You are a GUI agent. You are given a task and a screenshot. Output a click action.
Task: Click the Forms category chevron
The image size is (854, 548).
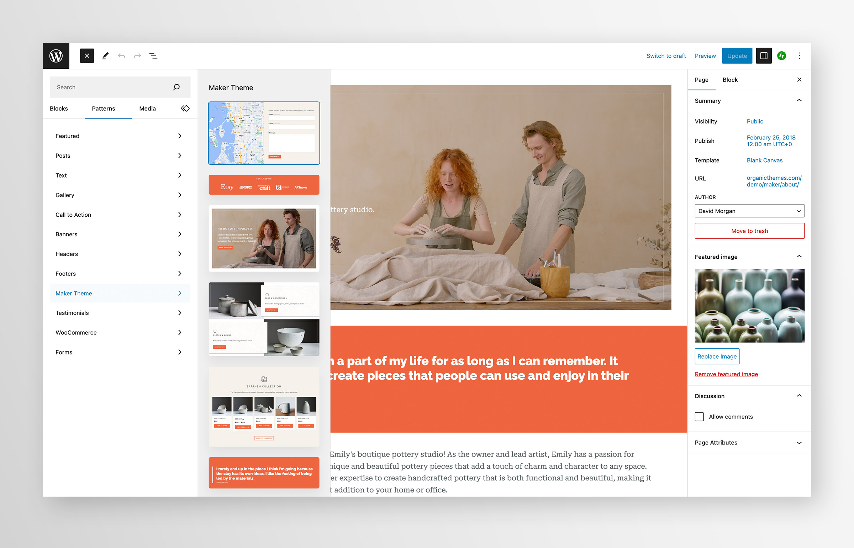180,352
